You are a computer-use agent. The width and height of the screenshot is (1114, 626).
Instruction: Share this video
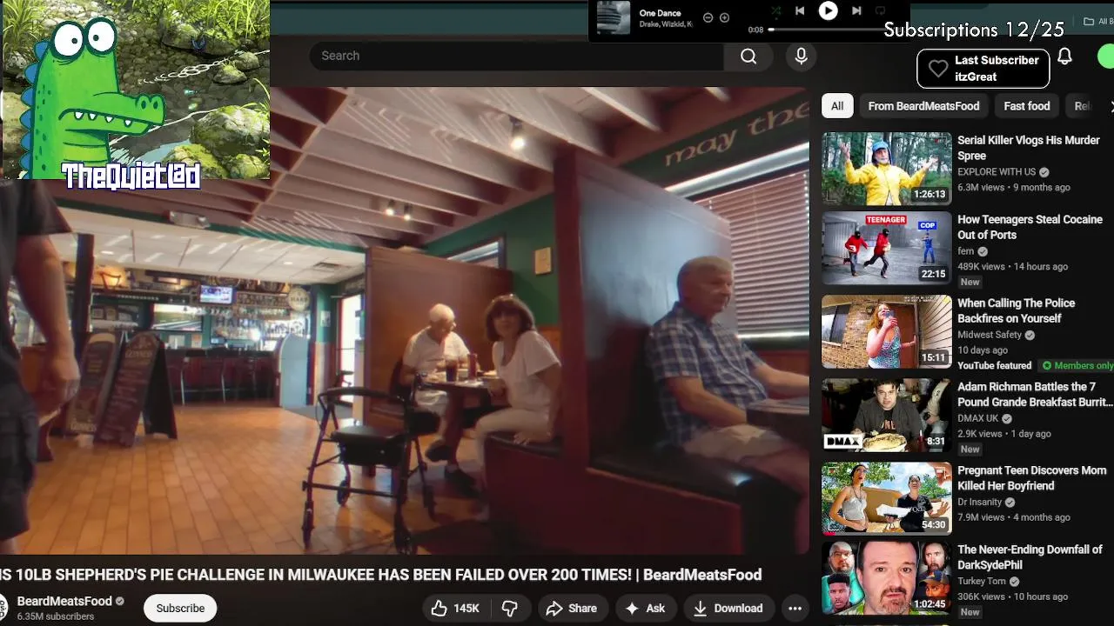coord(571,609)
